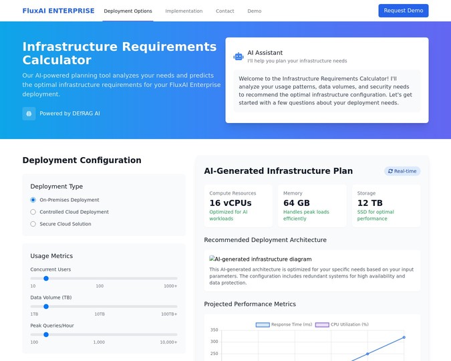
Task: Click the Real-time refresh icon
Action: click(390, 171)
